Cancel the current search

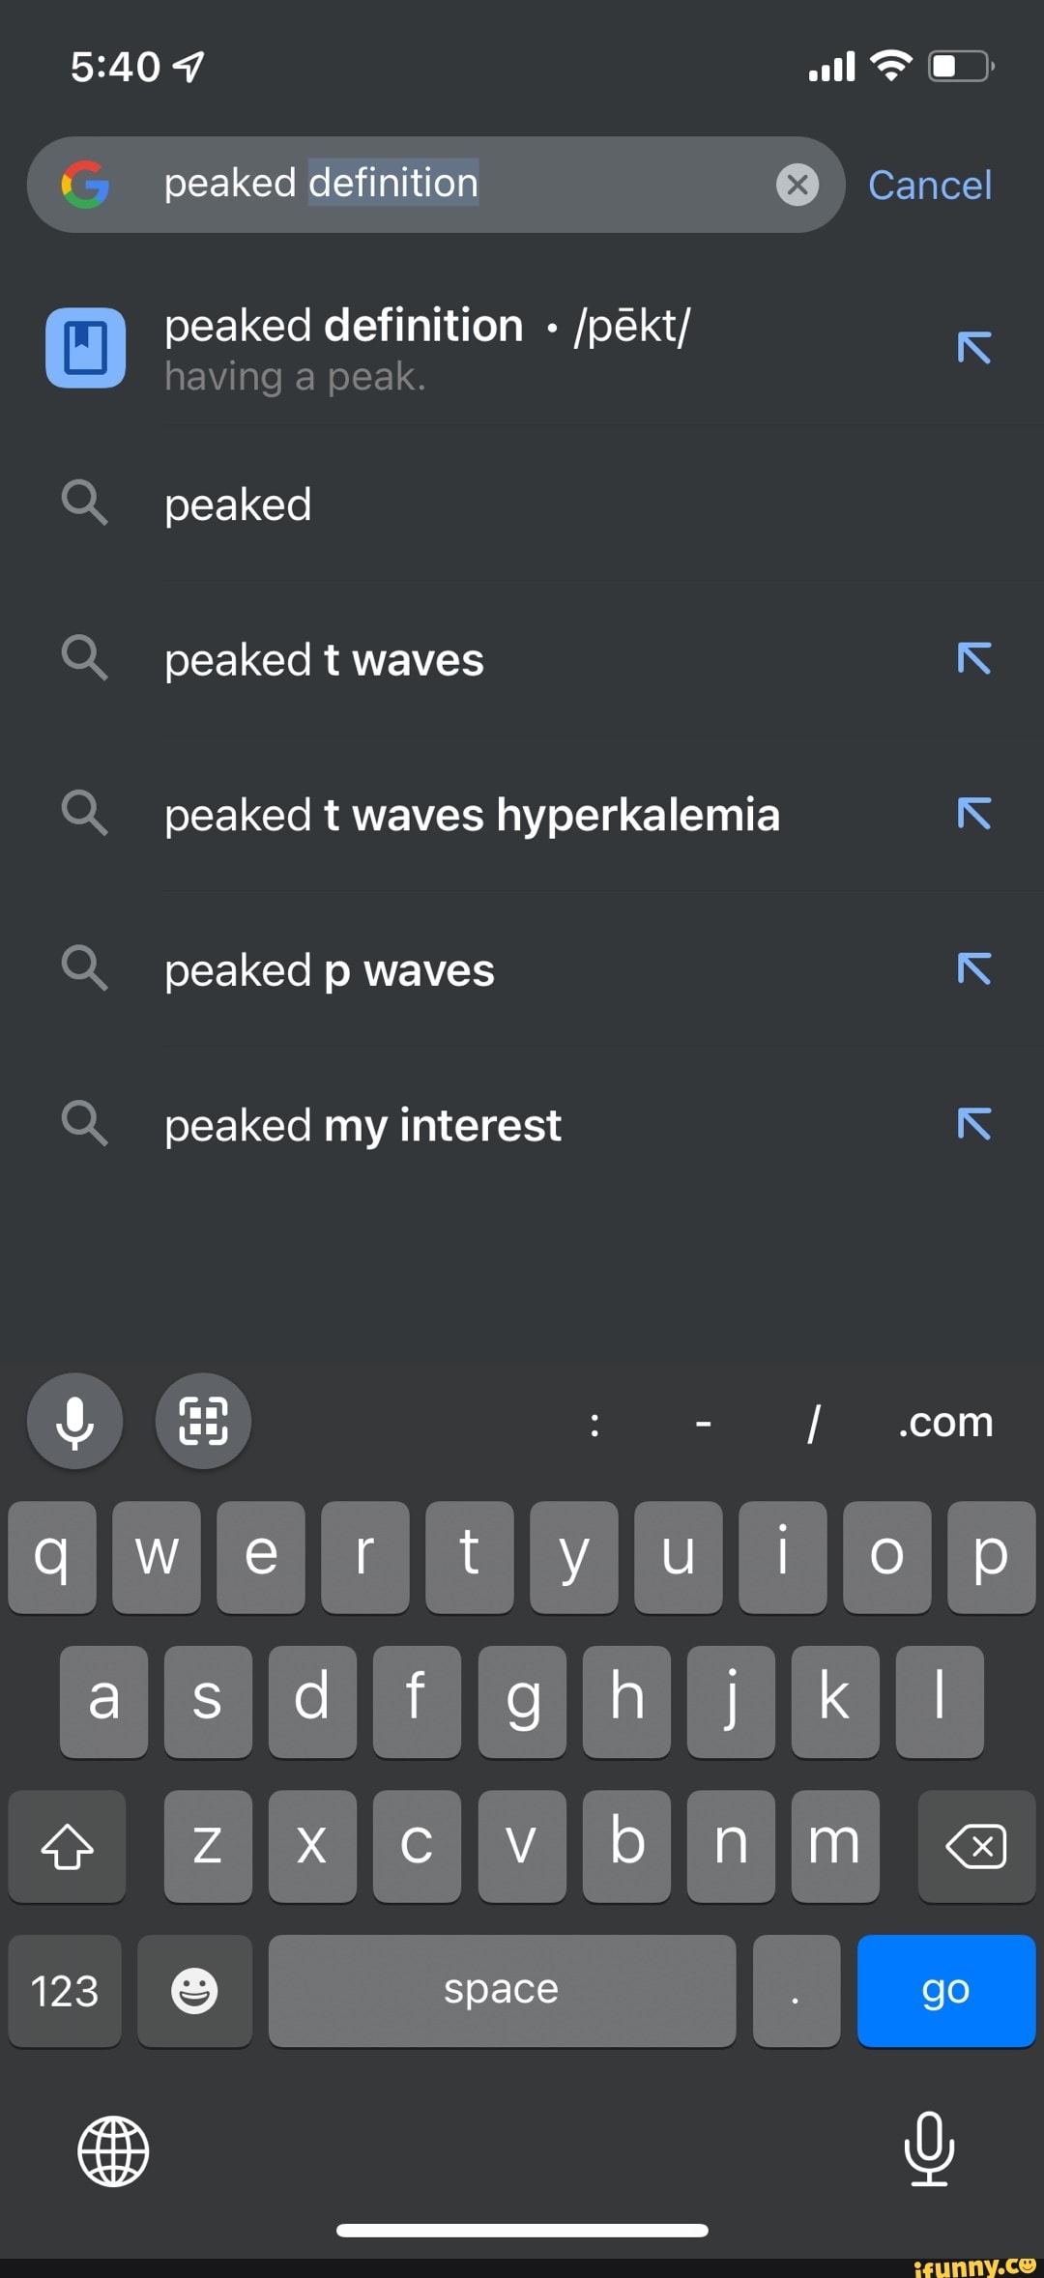pyautogui.click(x=929, y=185)
